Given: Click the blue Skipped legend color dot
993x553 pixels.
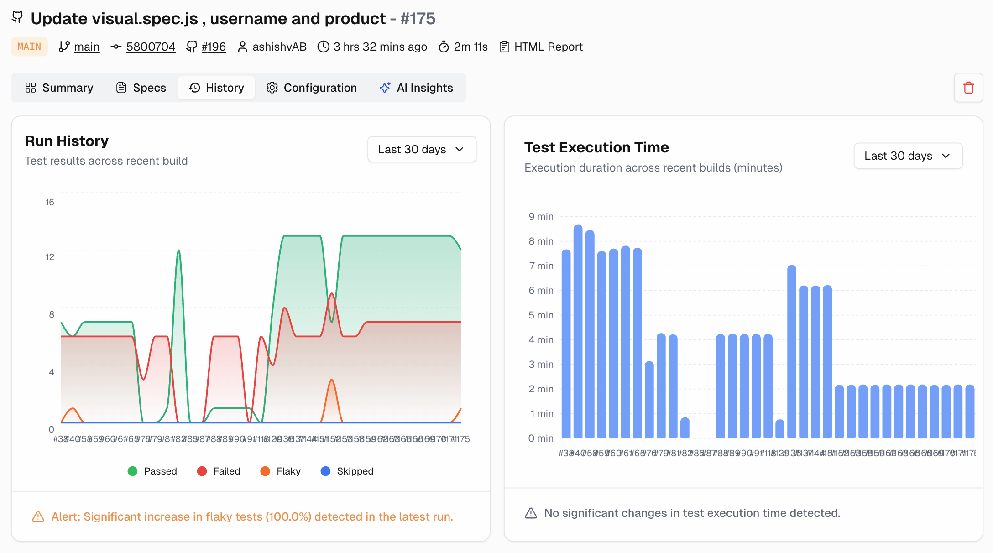Looking at the screenshot, I should [x=325, y=471].
